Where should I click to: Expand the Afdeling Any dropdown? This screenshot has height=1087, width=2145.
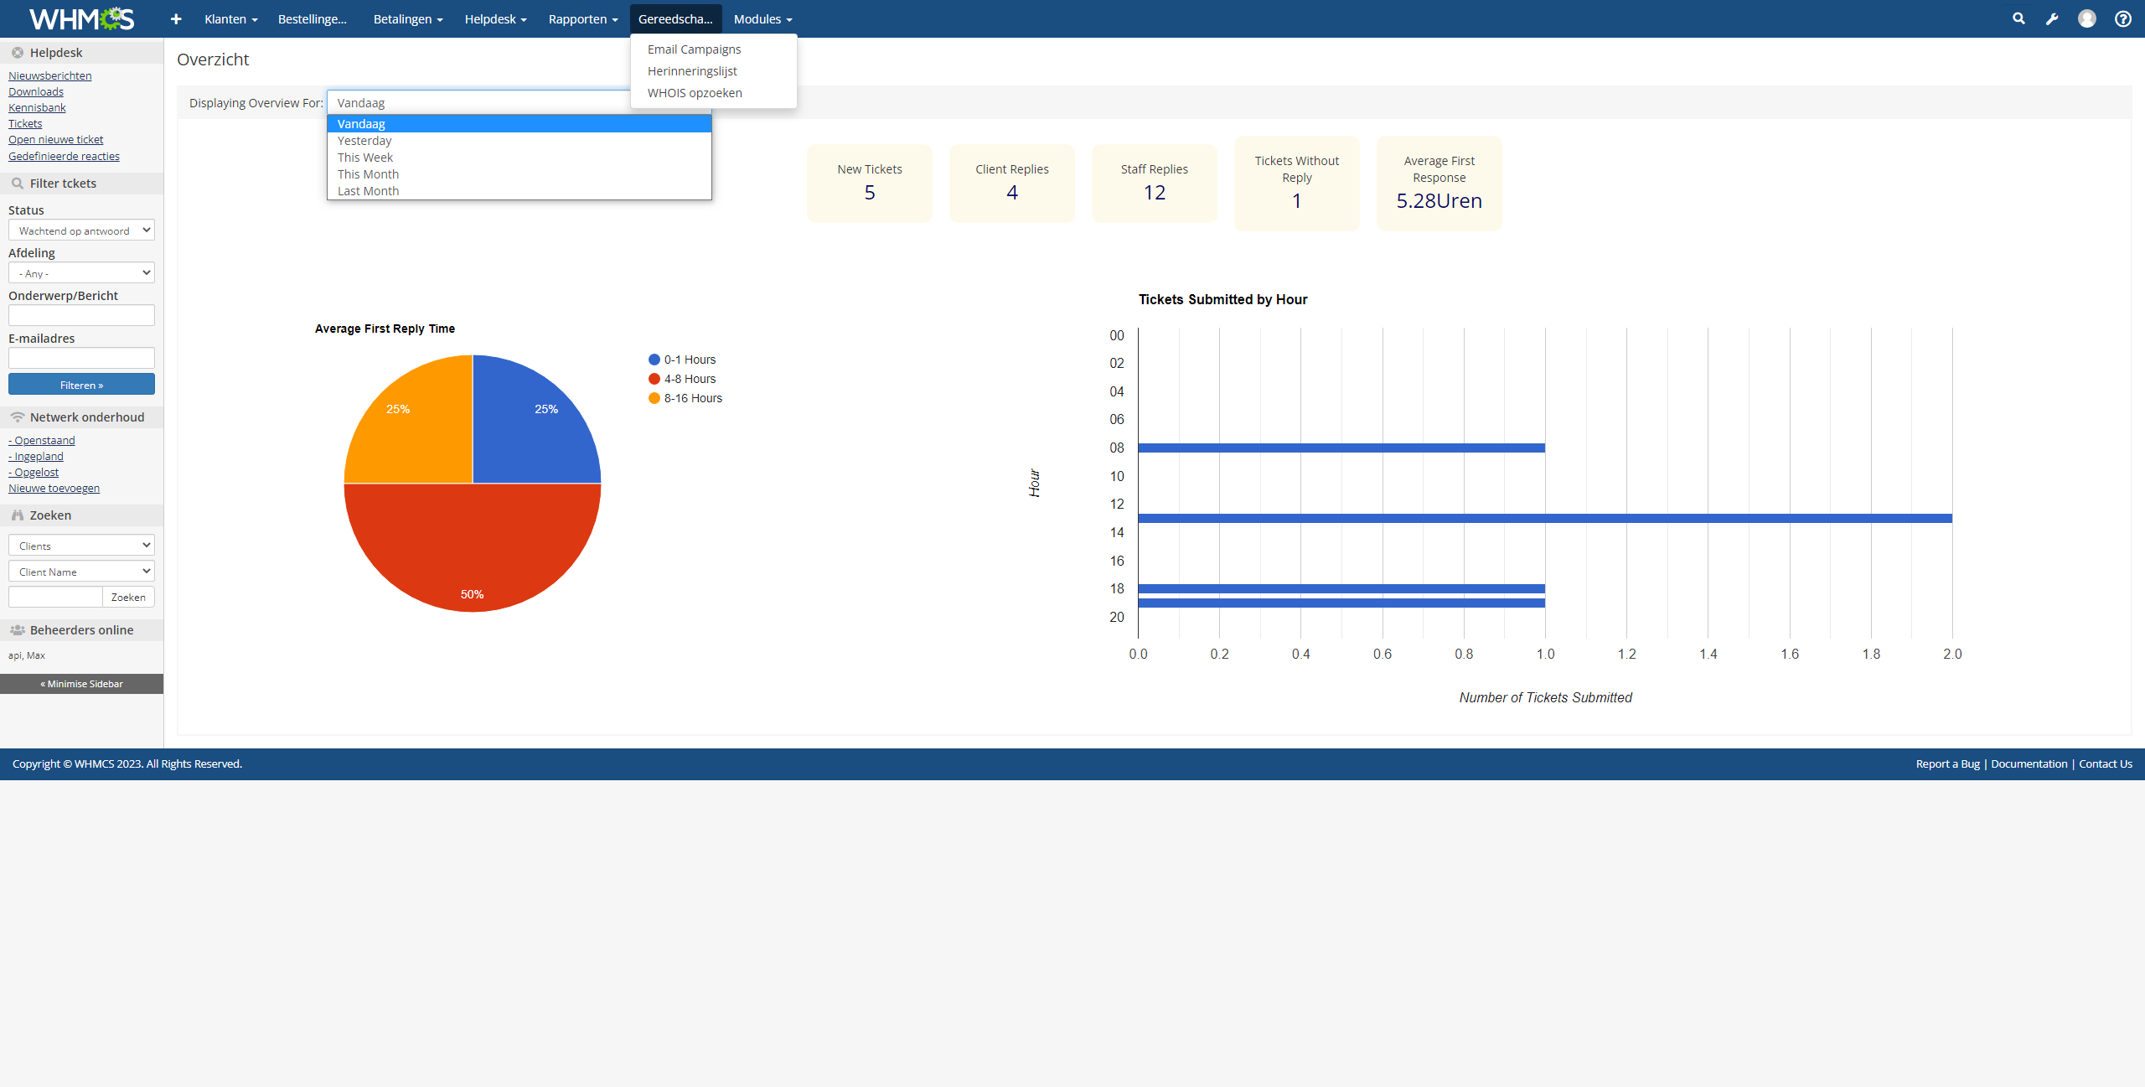81,273
